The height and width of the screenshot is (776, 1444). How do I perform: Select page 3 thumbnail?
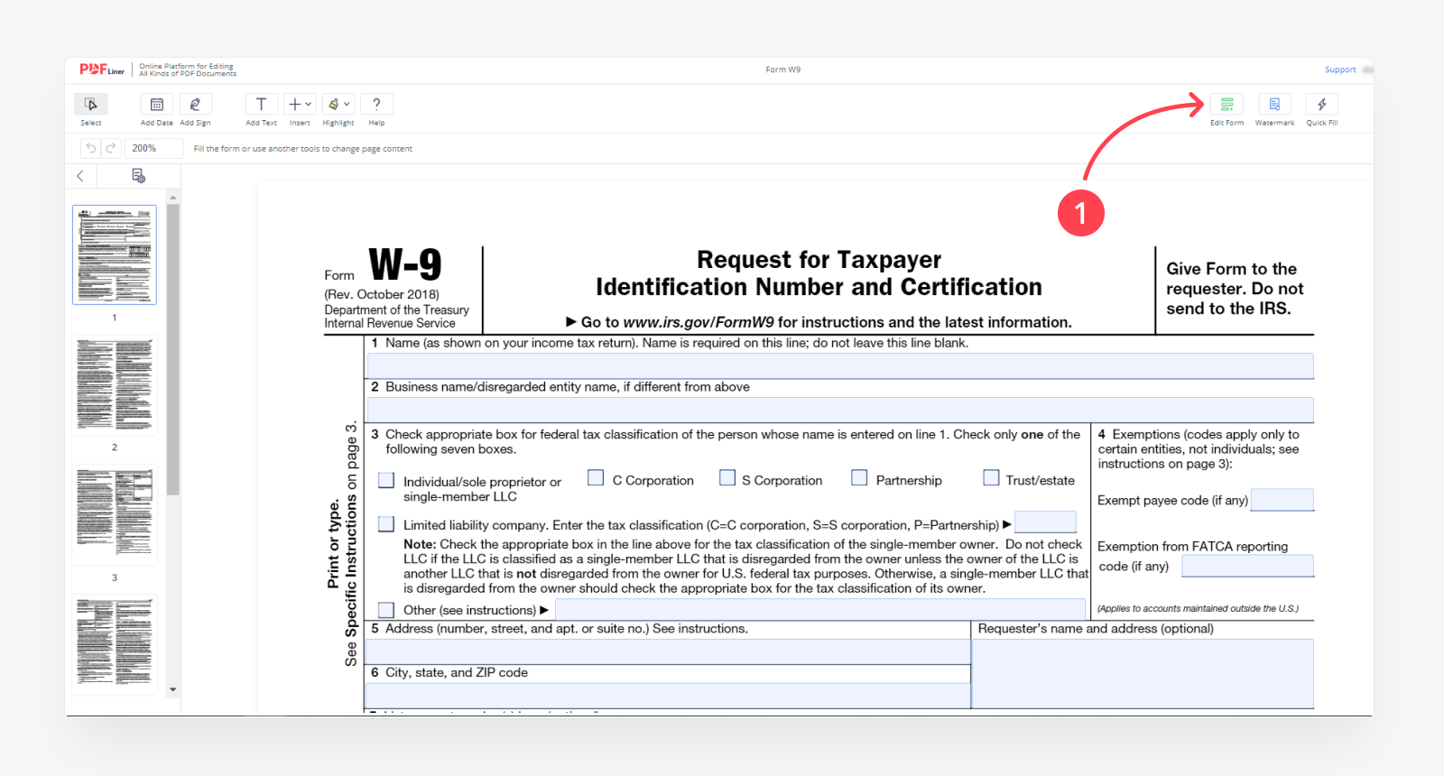pyautogui.click(x=115, y=515)
